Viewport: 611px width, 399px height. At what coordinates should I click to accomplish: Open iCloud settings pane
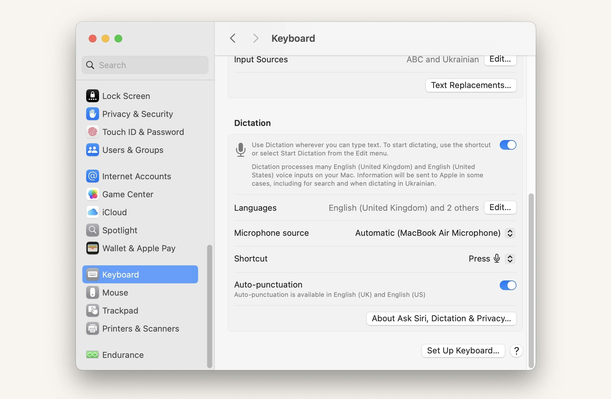tap(140, 212)
